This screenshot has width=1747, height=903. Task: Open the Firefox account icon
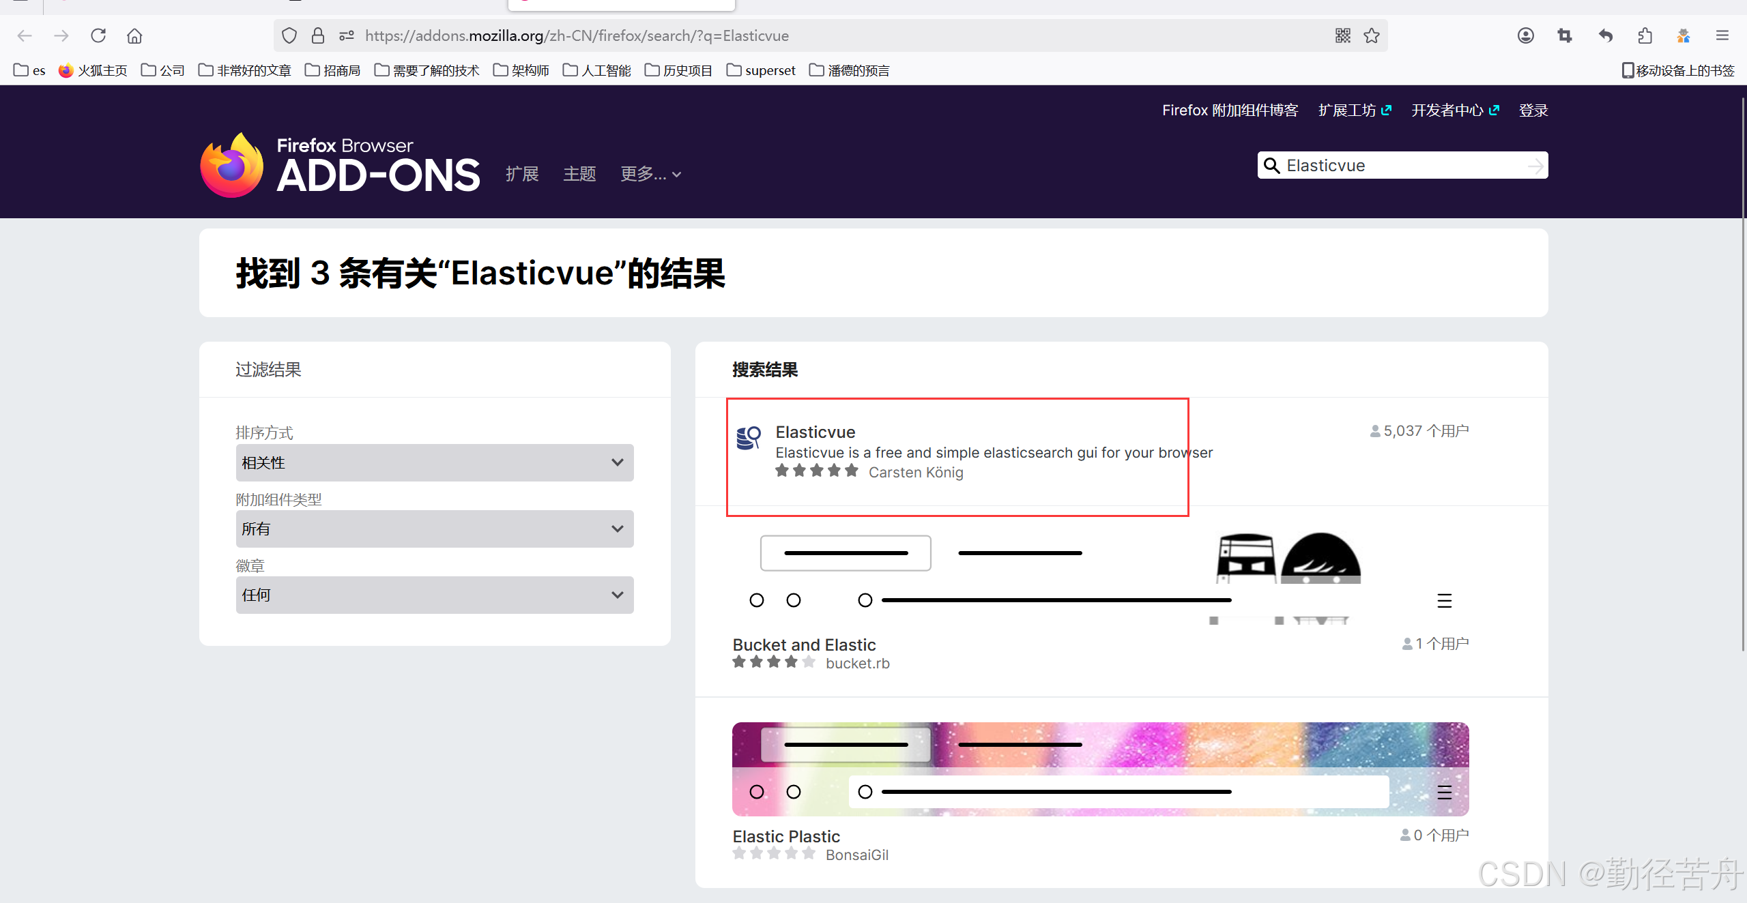[x=1526, y=35]
